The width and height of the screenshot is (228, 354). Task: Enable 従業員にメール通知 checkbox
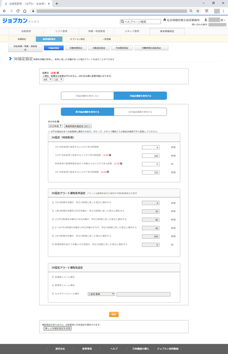pyautogui.click(x=53, y=277)
